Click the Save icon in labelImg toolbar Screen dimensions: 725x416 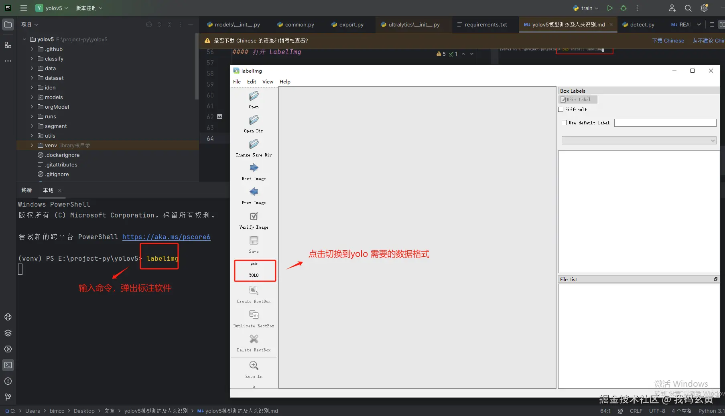[254, 240]
